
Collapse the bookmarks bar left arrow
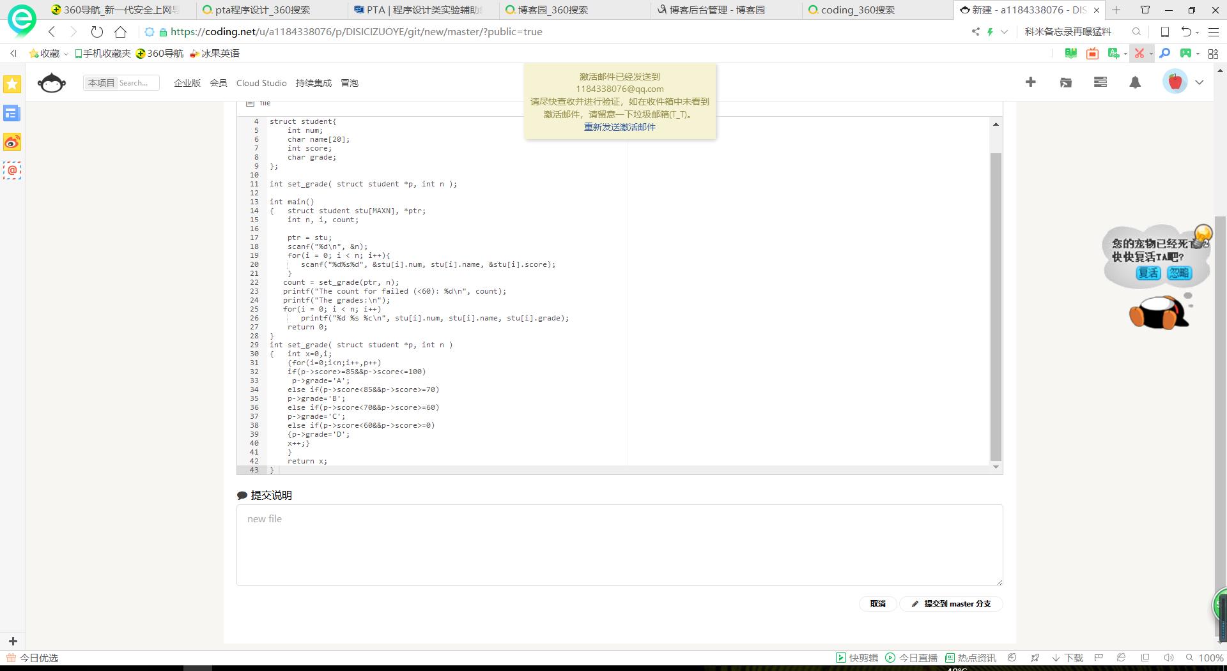click(13, 54)
